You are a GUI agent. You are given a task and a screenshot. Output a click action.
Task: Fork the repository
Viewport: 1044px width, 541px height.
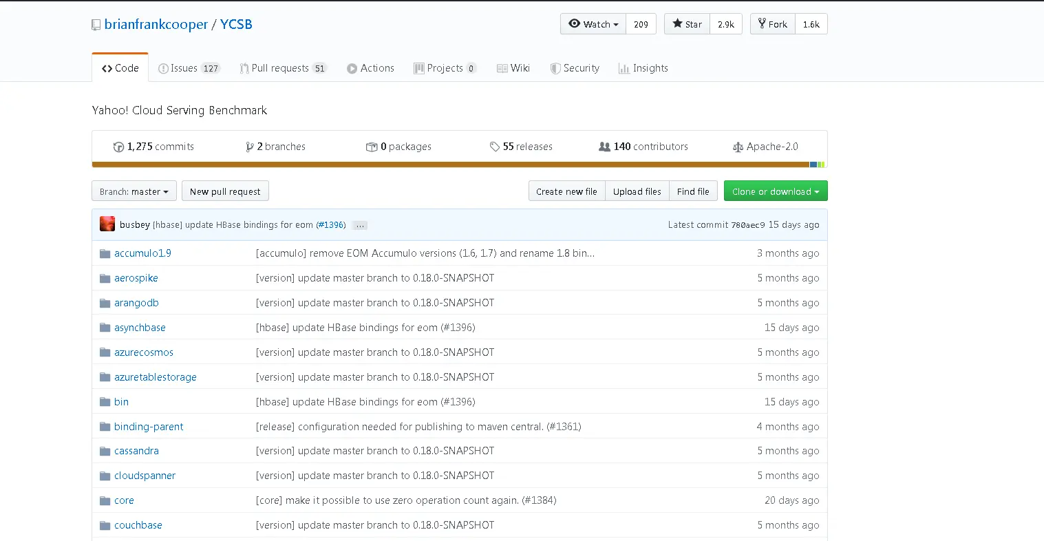773,24
